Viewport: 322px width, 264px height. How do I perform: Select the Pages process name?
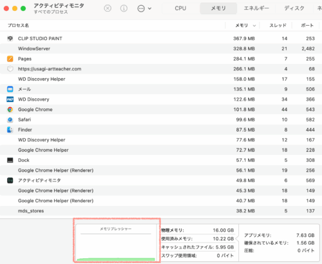(24, 59)
